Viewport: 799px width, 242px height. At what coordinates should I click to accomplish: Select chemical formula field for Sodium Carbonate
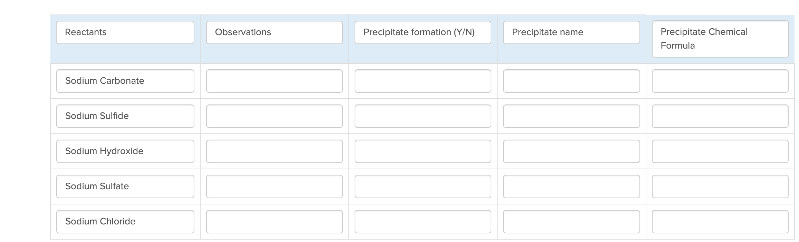click(720, 81)
